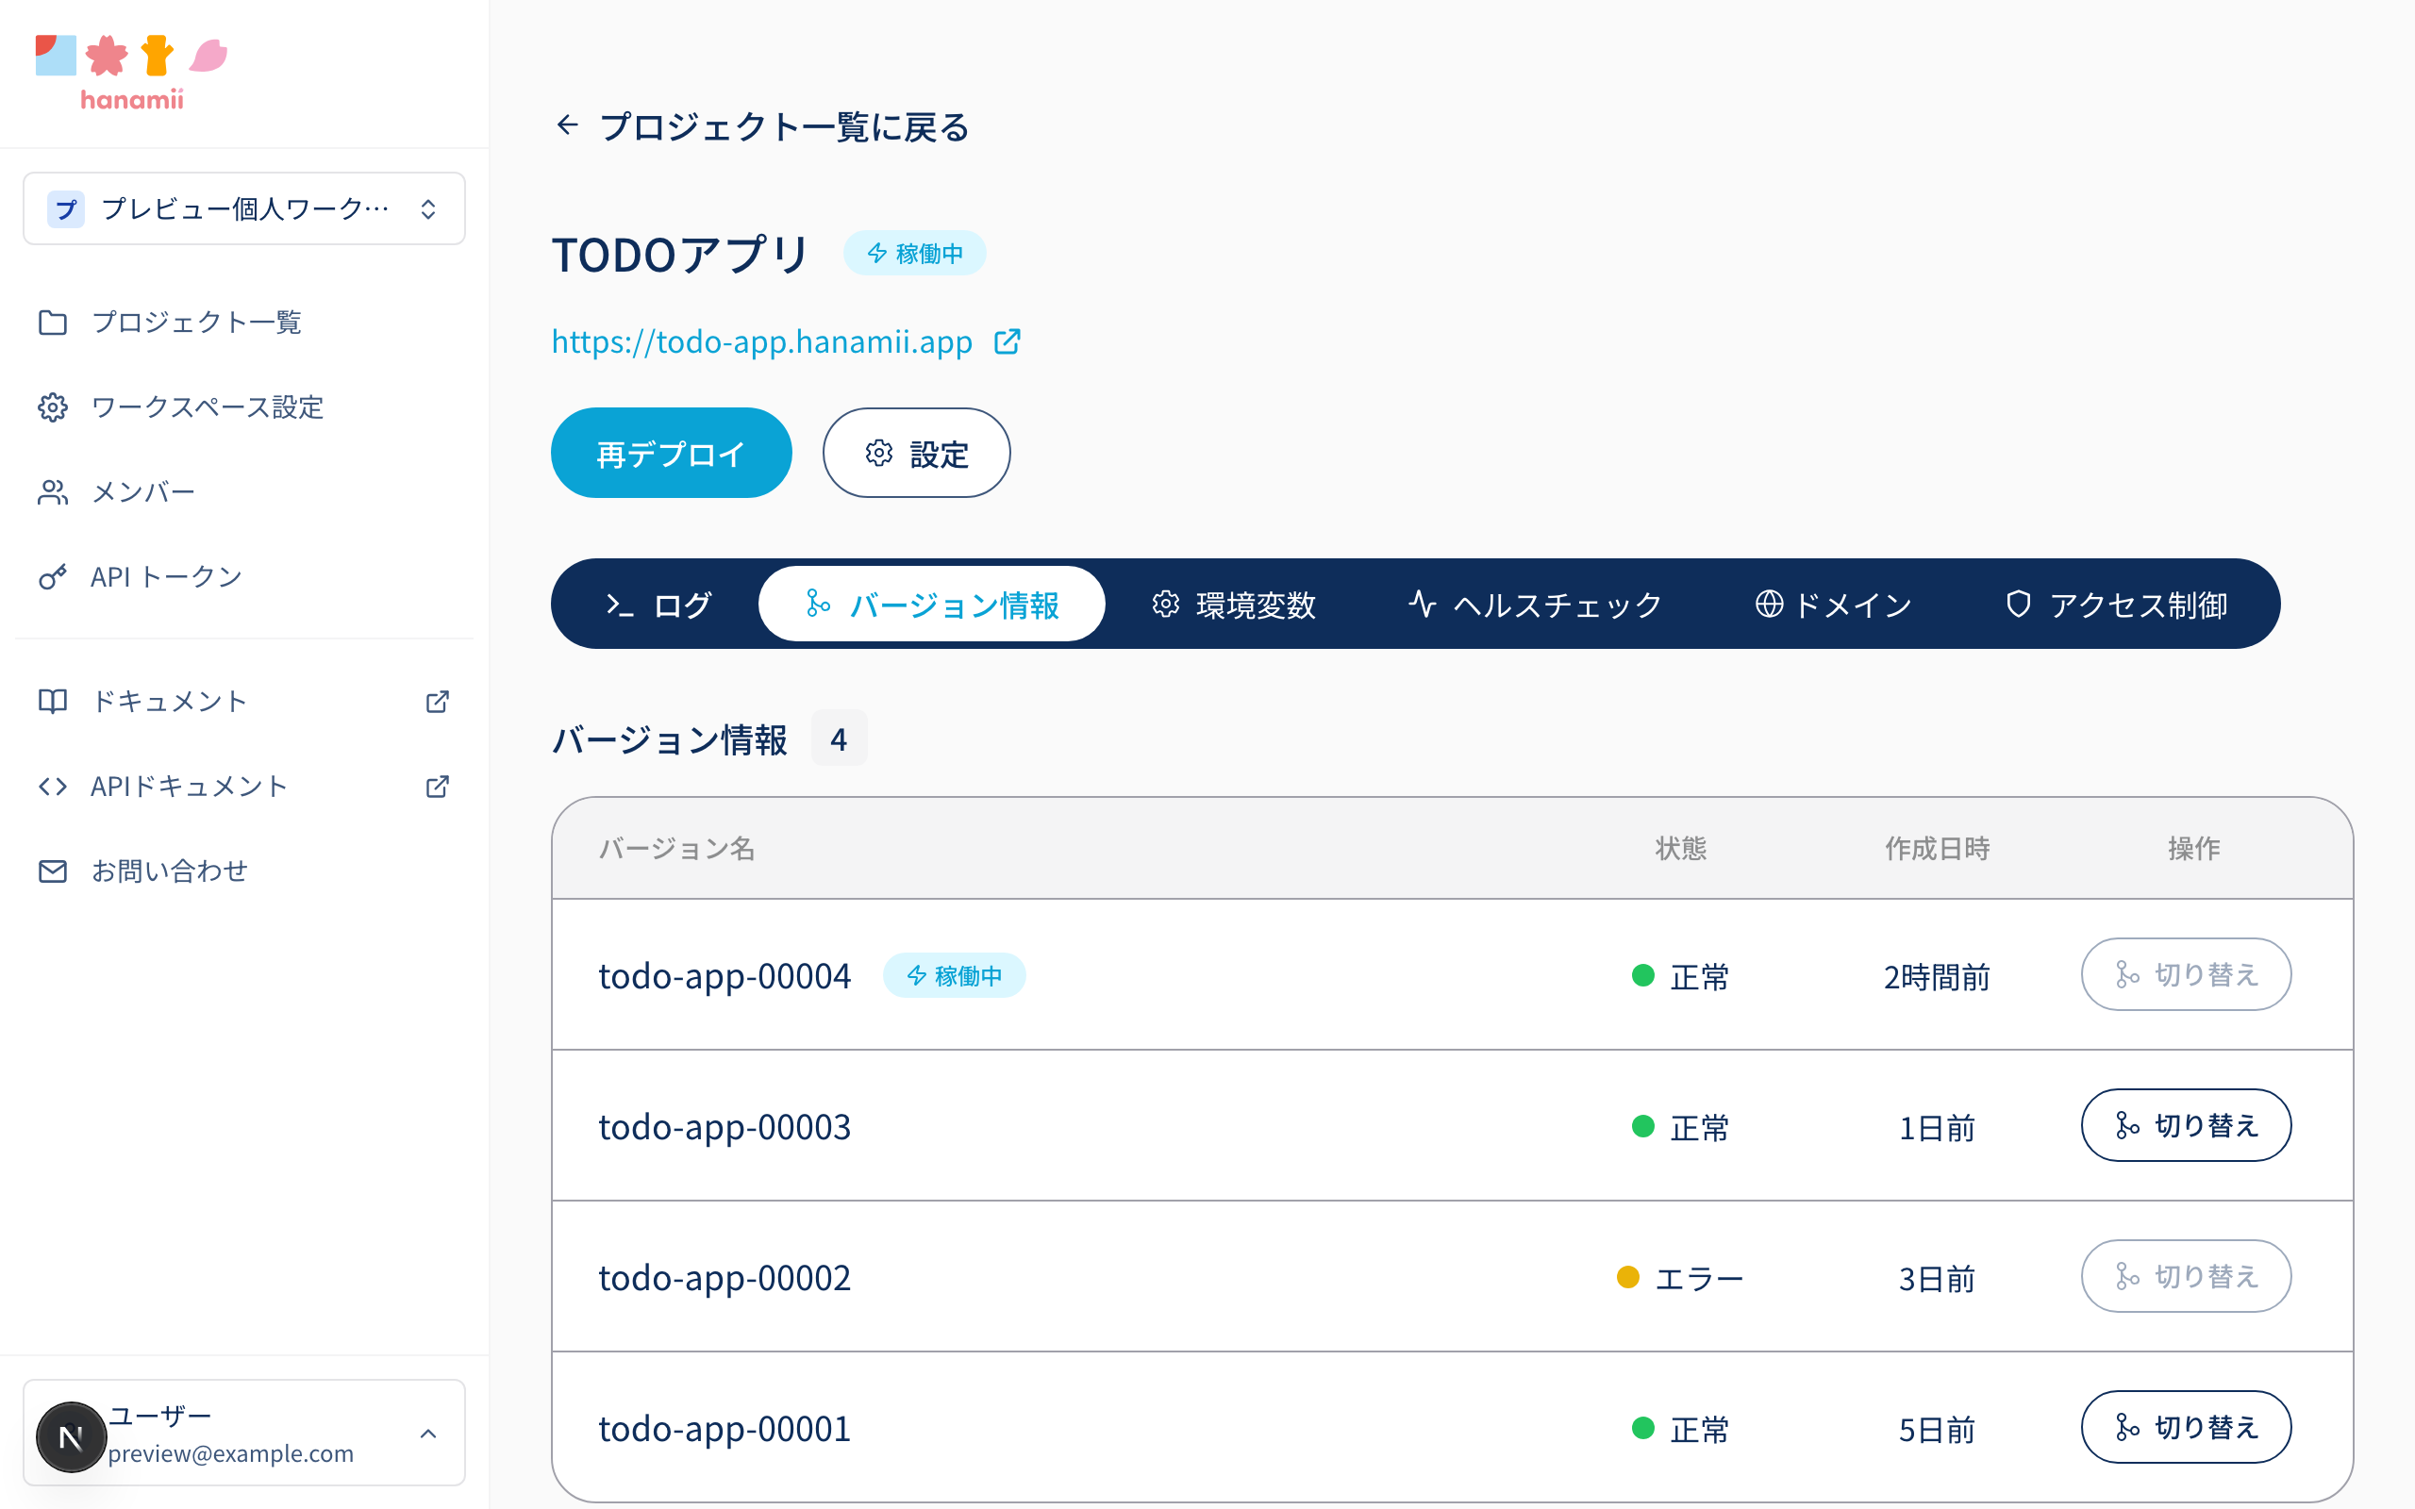Click the gear icon in the 環境変数 tab
The image size is (2415, 1509).
(x=1165, y=604)
